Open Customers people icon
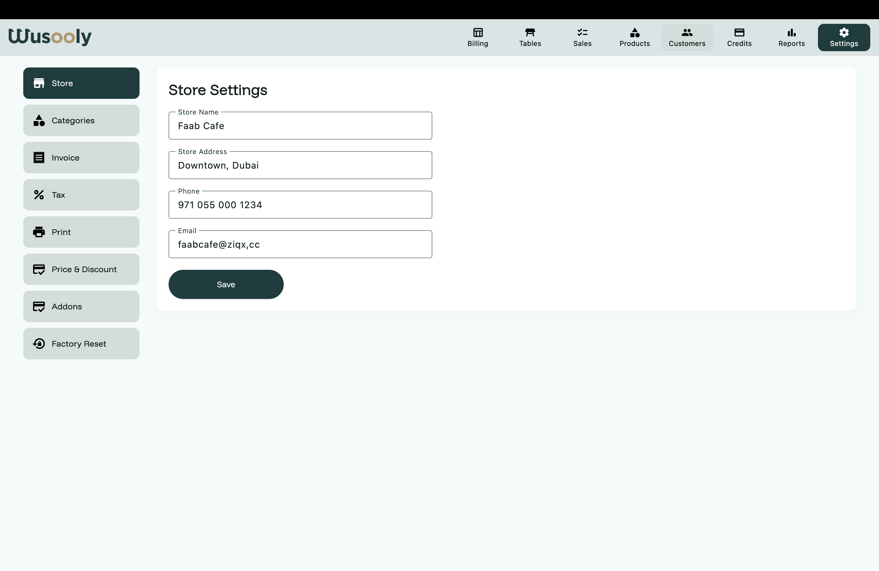The height and width of the screenshot is (571, 879). 687,33
